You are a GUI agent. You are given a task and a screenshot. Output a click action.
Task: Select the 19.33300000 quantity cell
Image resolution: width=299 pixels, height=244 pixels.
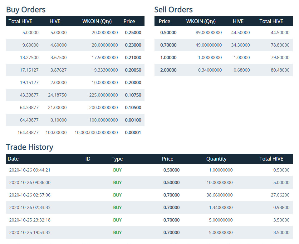[105, 70]
